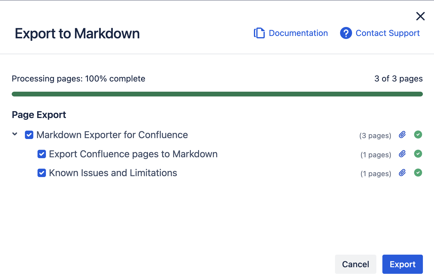Viewport: 434px width, 278px height.
Task: Click the paperclip beside Export Confluence pages to Markdown
Action: (402, 154)
